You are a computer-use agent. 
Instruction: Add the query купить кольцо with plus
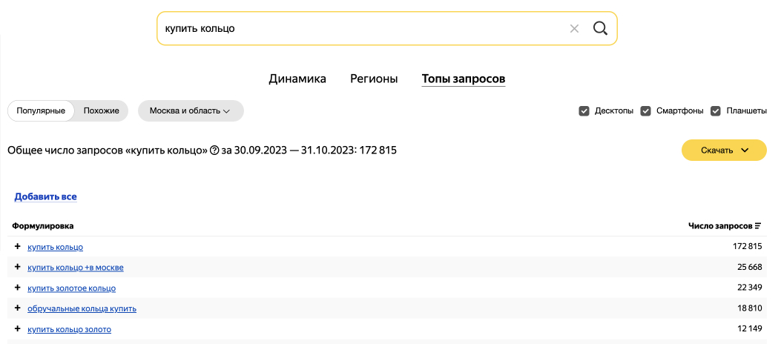(x=18, y=246)
